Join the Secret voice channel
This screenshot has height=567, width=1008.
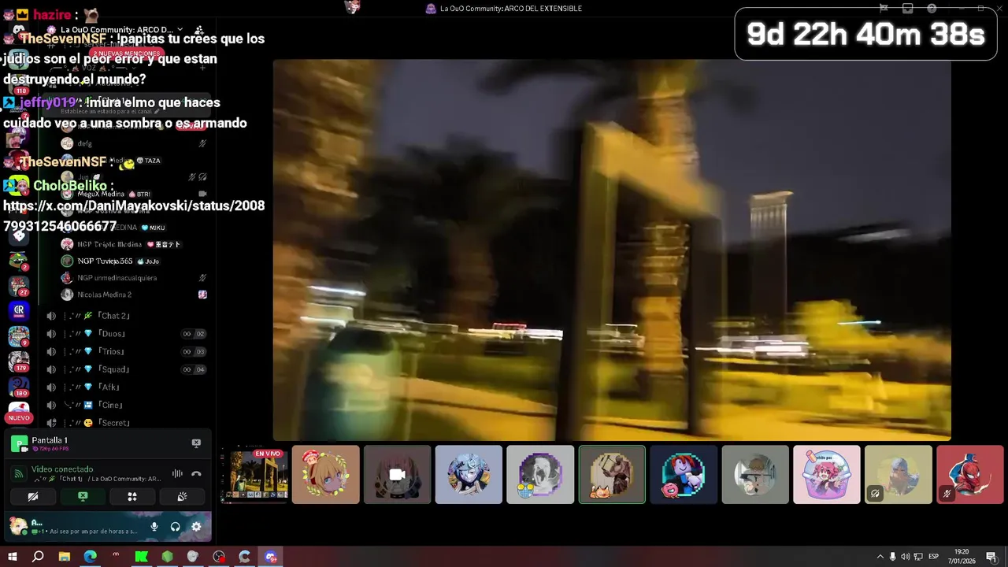coord(126,423)
